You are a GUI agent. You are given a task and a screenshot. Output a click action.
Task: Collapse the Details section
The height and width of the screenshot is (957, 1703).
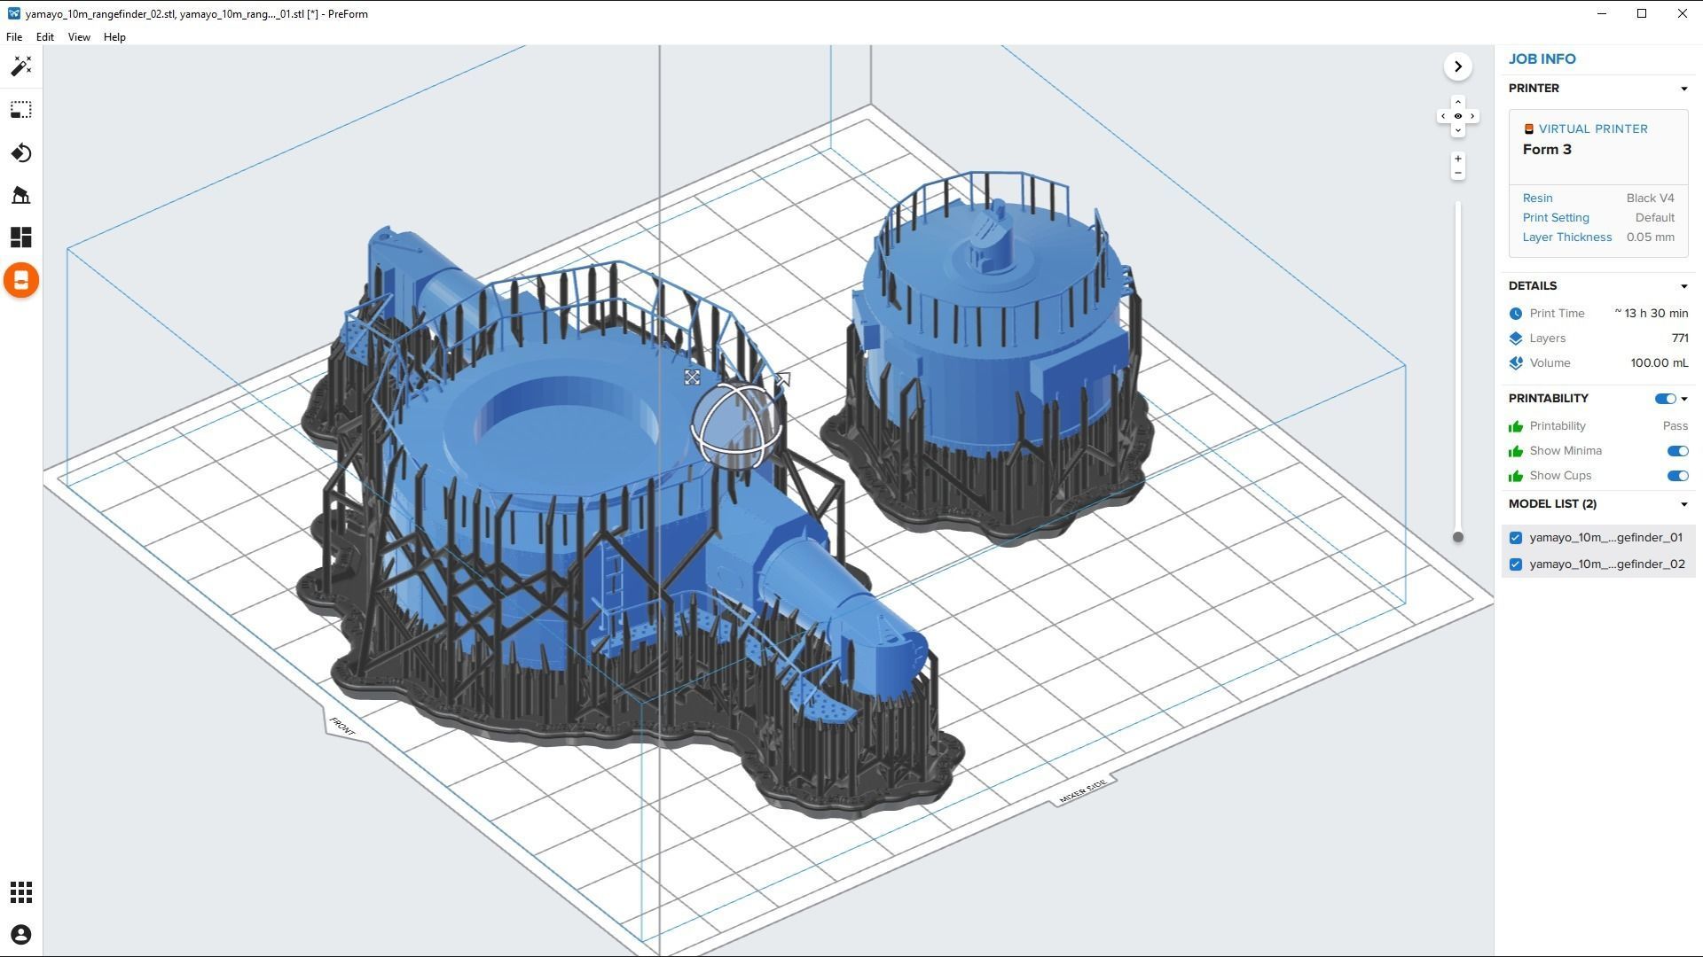pos(1683,286)
